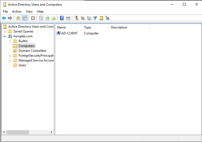
Task: Minimize the Active Directory window
Action: pyautogui.click(x=172, y=4)
